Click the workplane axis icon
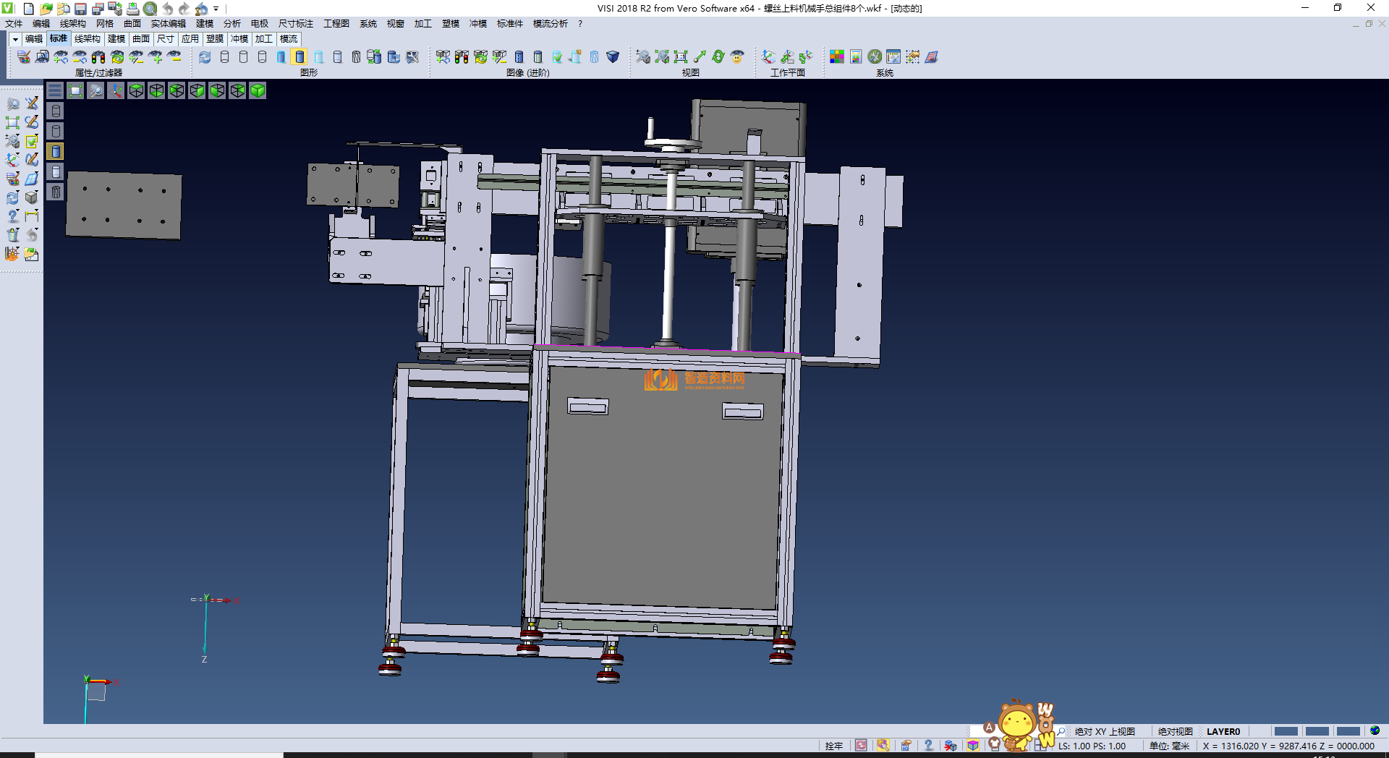 click(x=768, y=57)
